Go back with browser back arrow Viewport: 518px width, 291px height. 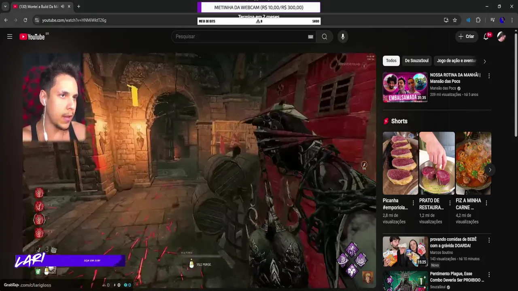click(6, 20)
